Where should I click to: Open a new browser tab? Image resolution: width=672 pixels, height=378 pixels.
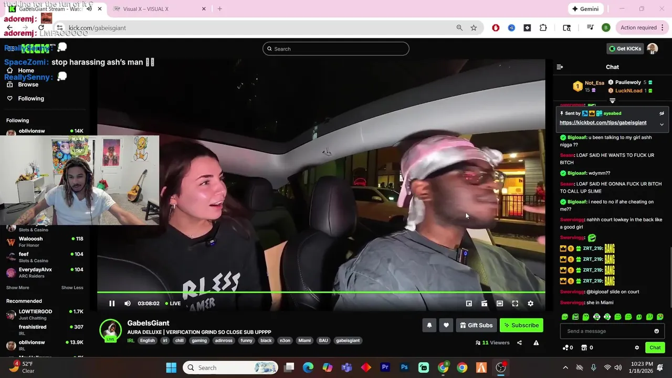click(219, 9)
